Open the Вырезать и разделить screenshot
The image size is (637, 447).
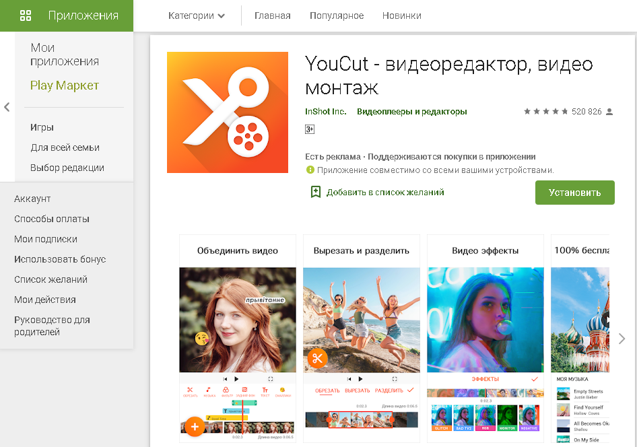[x=362, y=339]
